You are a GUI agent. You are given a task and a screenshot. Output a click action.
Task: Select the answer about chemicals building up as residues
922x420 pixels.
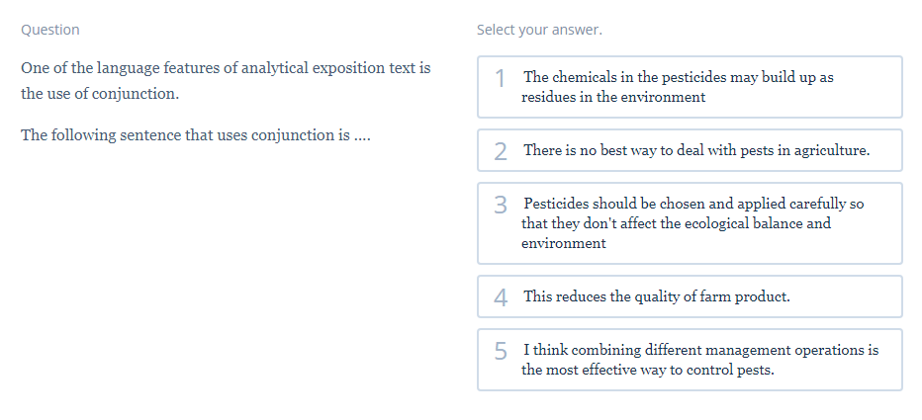pyautogui.click(x=690, y=87)
